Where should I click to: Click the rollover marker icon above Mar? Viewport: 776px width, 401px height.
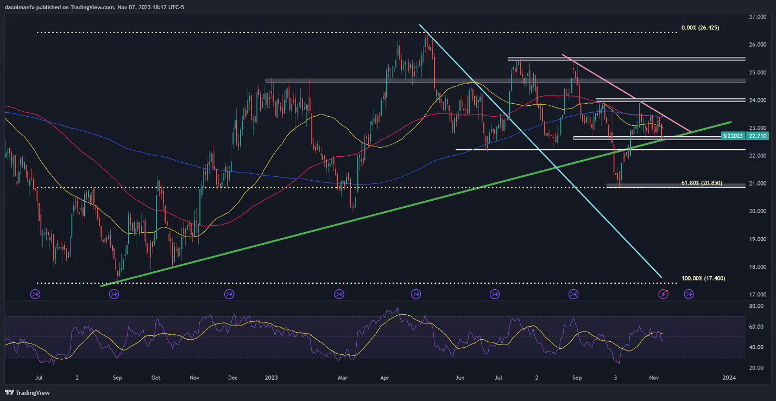pos(339,294)
